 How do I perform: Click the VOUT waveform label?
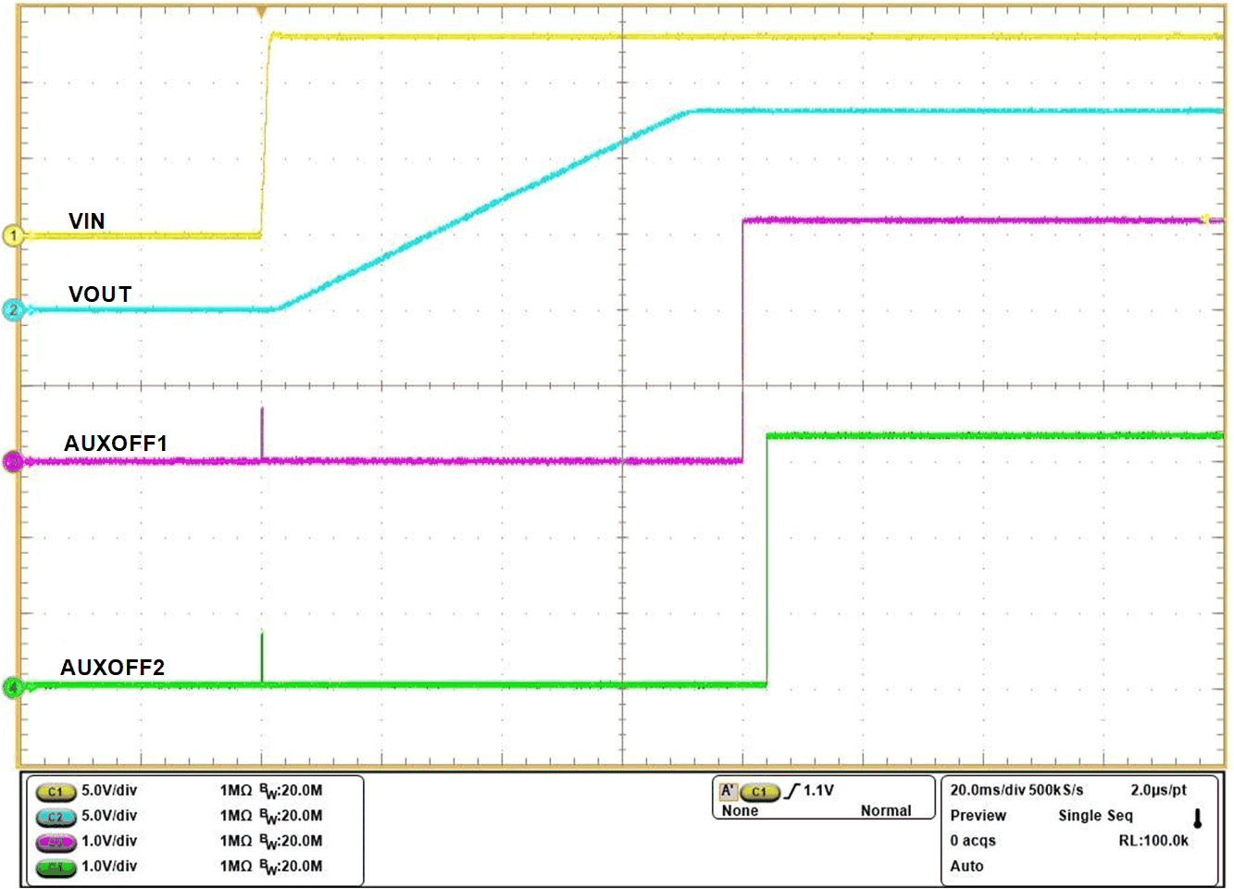click(x=100, y=294)
